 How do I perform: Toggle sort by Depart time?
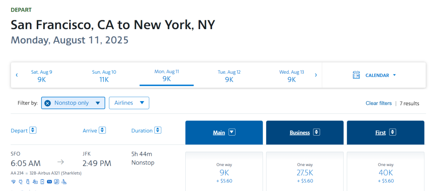33,130
